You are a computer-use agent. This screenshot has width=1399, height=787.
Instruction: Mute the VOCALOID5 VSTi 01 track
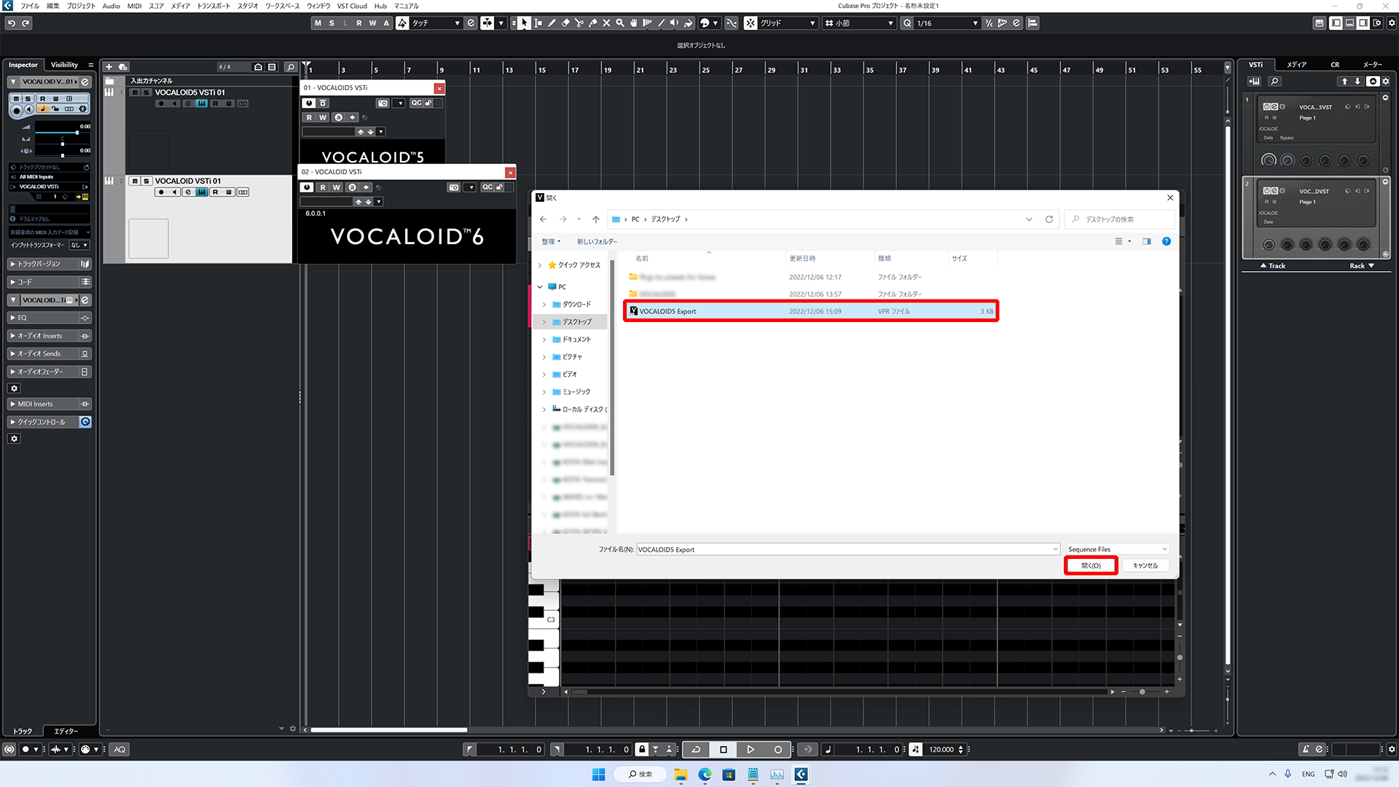click(135, 93)
